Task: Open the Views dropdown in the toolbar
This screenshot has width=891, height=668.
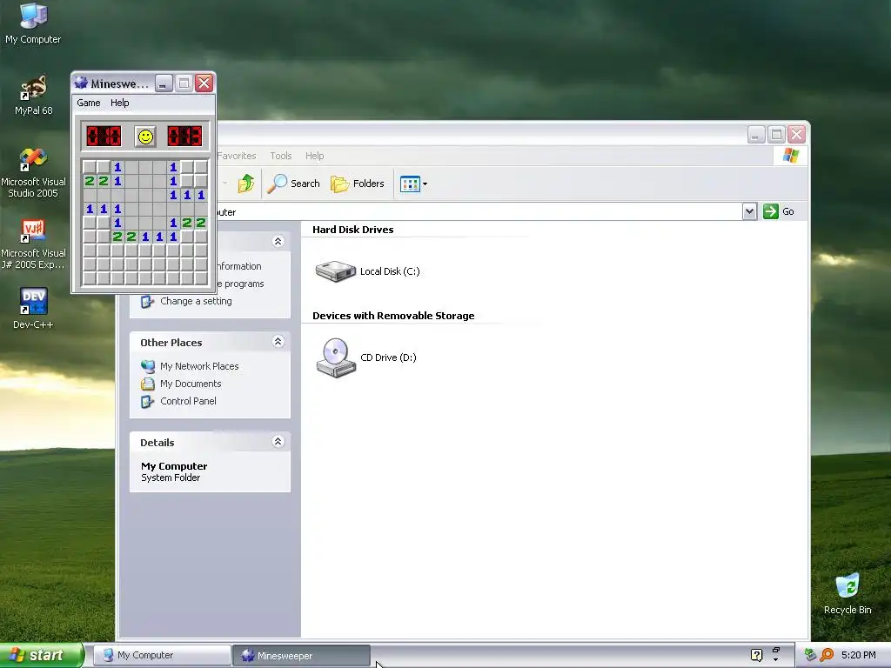Action: [413, 184]
